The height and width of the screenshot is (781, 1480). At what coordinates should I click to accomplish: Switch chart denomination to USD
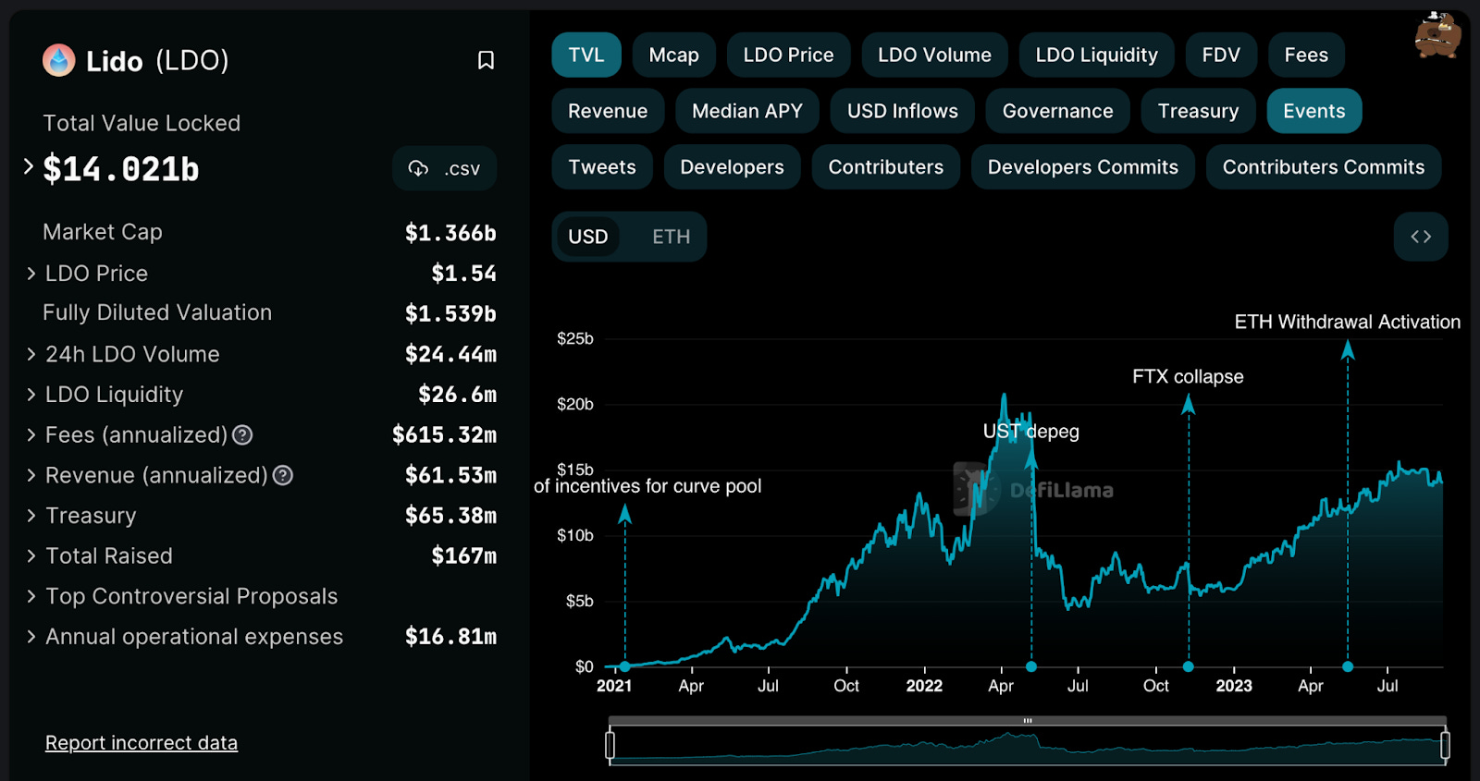click(x=588, y=237)
